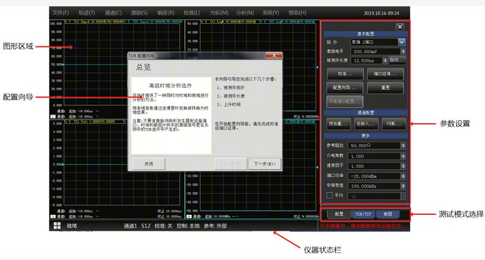The height and width of the screenshot is (260, 485).
Task: Open the 系统(Y) menu
Action: point(271,13)
